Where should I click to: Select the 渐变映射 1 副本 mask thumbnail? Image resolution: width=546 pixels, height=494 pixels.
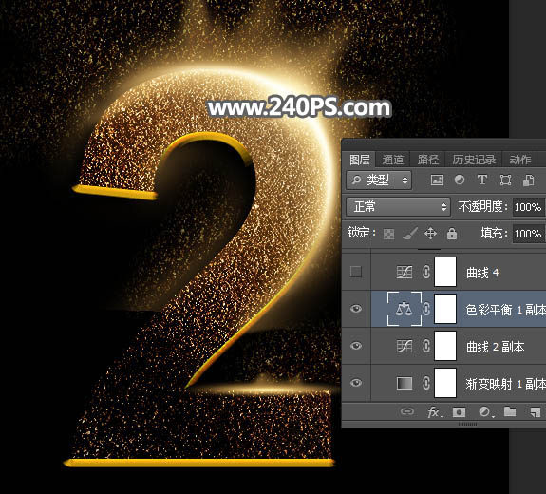point(445,383)
